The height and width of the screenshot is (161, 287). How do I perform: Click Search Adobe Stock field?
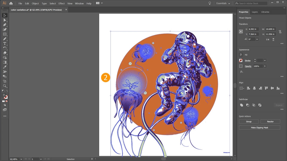coord(251,3)
